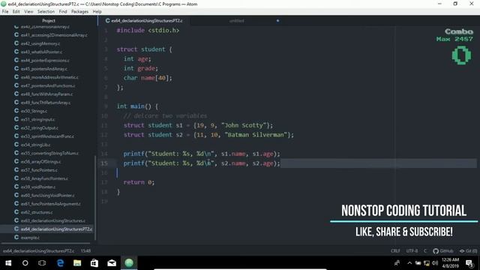Open the Selection menu

46,12
